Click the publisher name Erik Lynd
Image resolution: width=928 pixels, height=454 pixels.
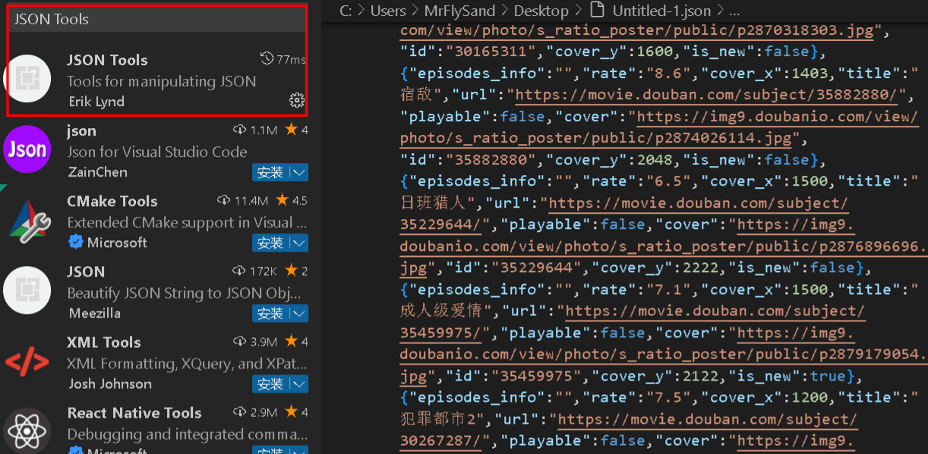point(96,101)
